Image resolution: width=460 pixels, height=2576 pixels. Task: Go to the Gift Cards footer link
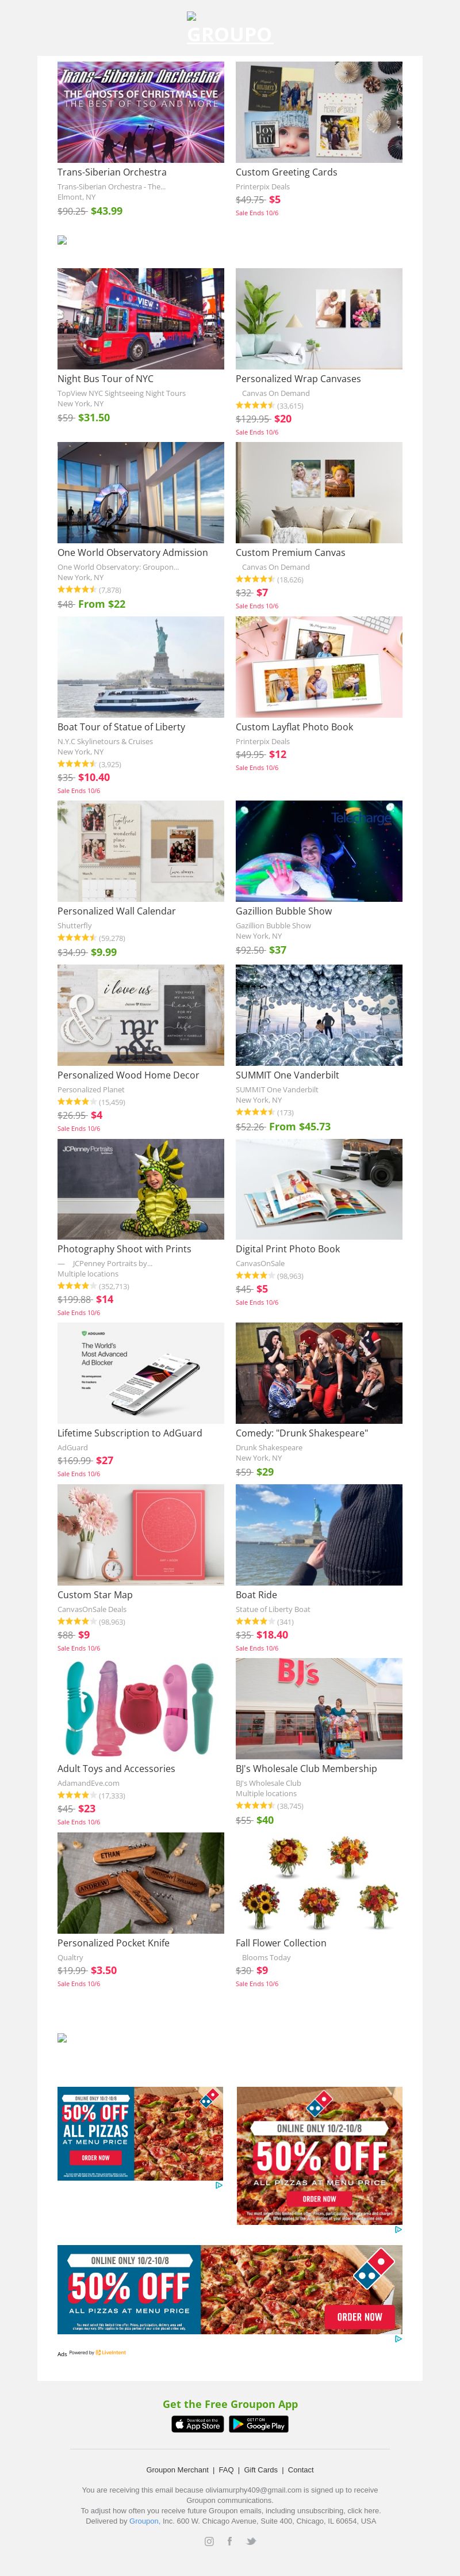[261, 2469]
